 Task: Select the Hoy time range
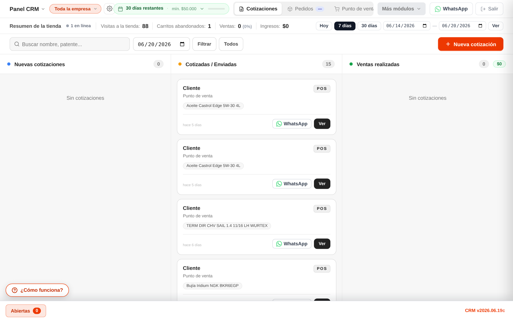pyautogui.click(x=324, y=26)
